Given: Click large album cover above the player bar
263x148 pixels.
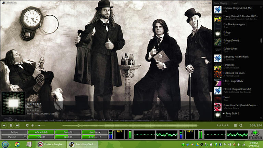Looking at the screenshot, I should (13, 103).
